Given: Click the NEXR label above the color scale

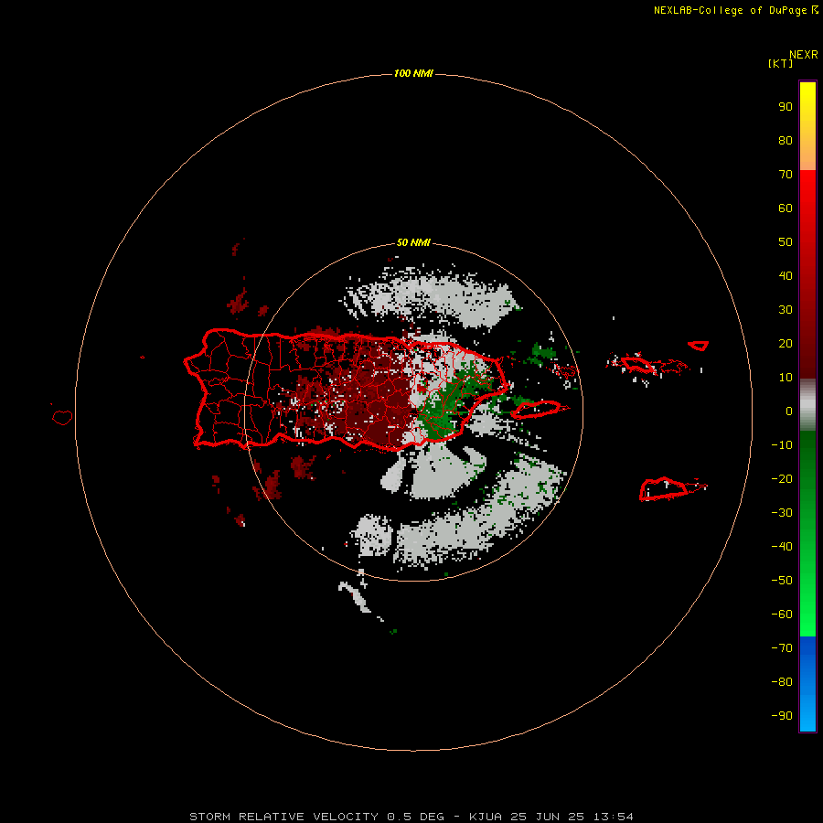Looking at the screenshot, I should [804, 55].
